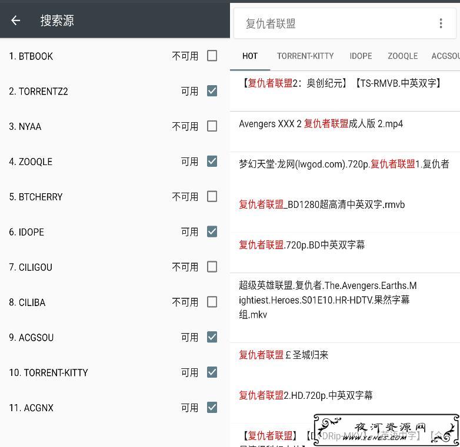Open result 复仇者联盟 £ 圣城归来
This screenshot has width=460, height=447.
click(x=345, y=363)
